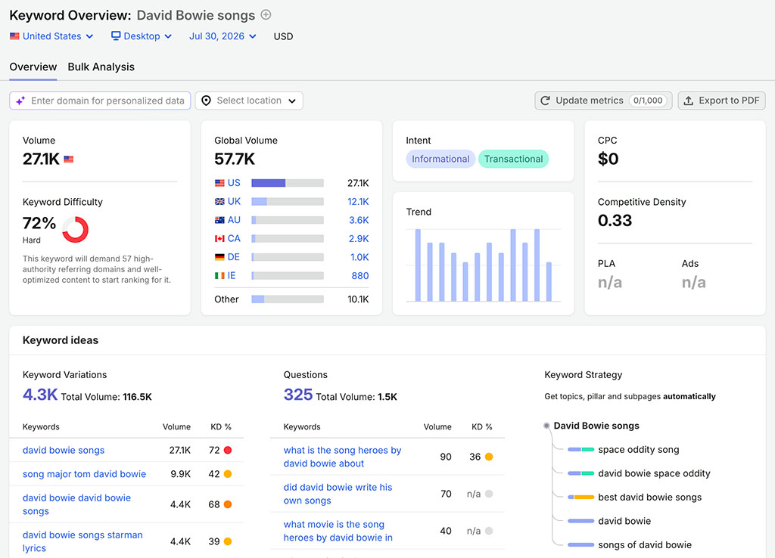Click the Volume column header in Keyword Variations
The image size is (775, 558).
pos(176,426)
